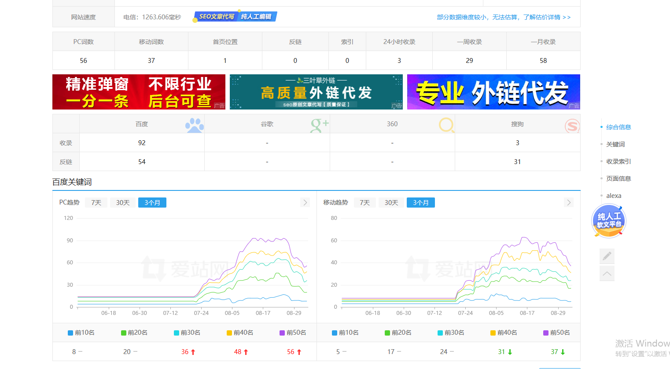This screenshot has width=670, height=369.
Task: Toggle 前30名 legend in mobile chart
Action: click(x=451, y=332)
